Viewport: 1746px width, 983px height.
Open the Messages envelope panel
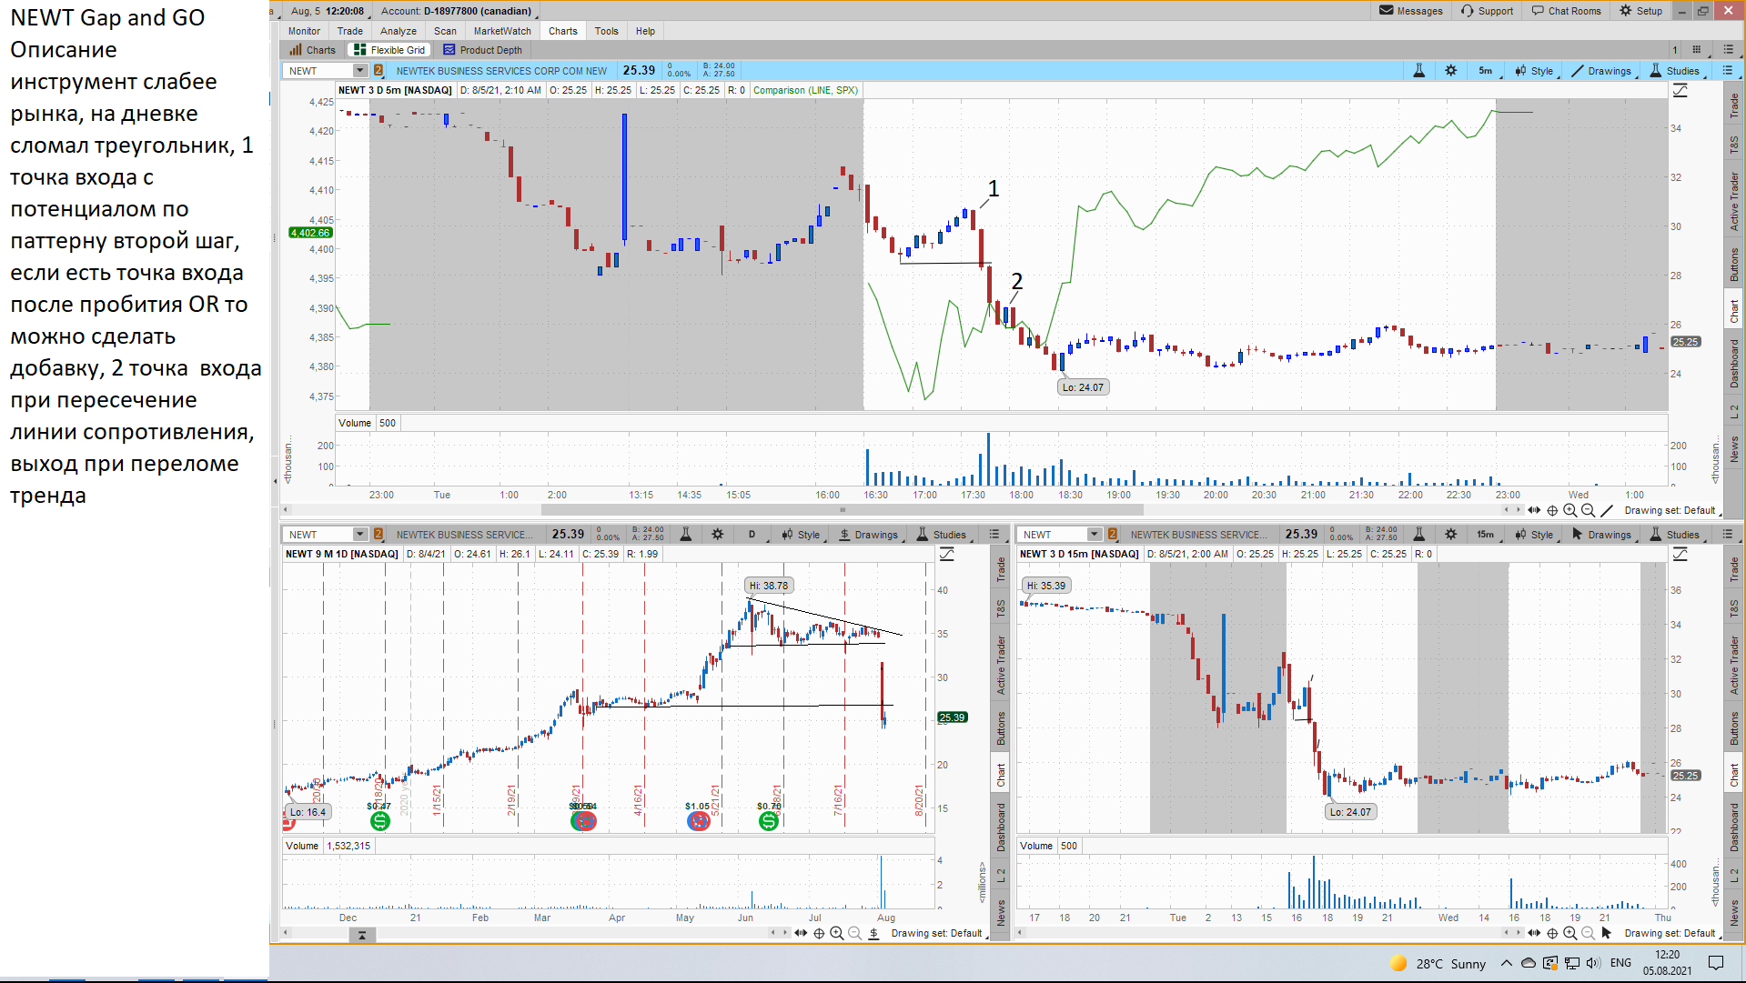[x=1410, y=11]
